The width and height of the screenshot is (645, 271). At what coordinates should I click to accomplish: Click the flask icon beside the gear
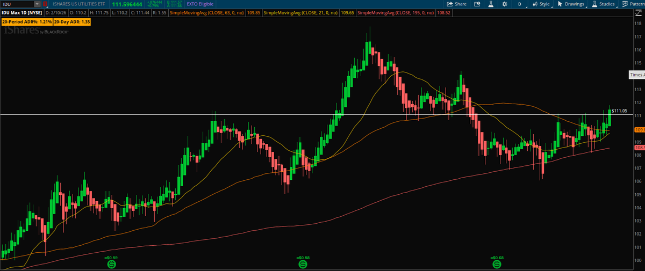pos(490,4)
